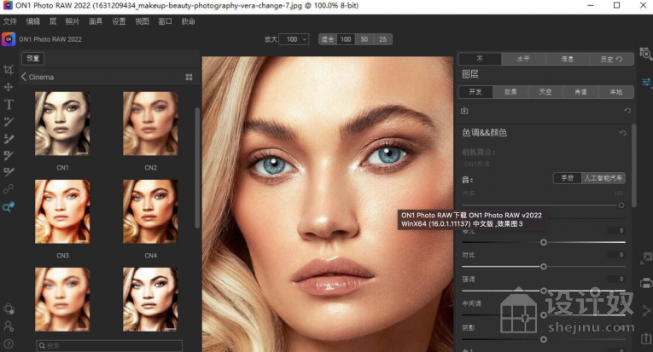Click the 中间调 midtones slider handle
The image size is (653, 352).
544,315
